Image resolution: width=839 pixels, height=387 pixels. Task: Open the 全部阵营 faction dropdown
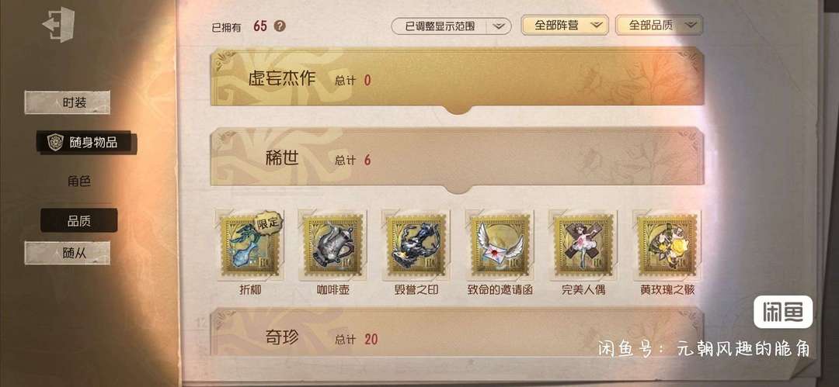565,25
